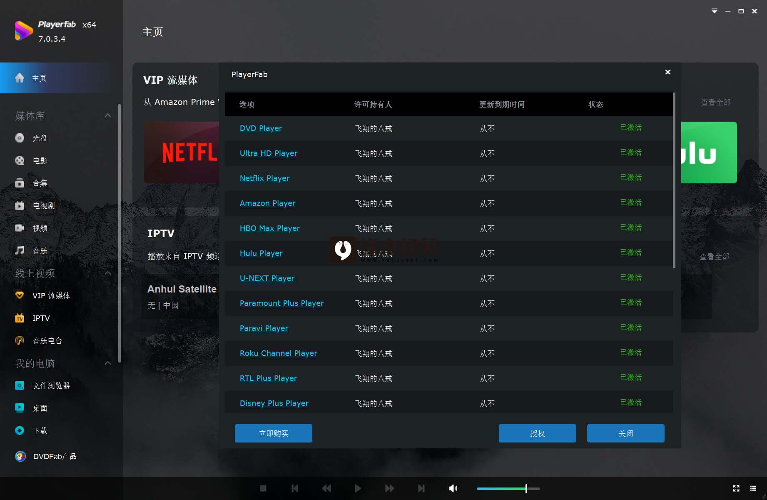The width and height of the screenshot is (767, 500).
Task: Open the Roku Channel Player link
Action: pos(278,353)
